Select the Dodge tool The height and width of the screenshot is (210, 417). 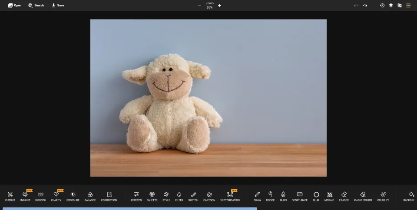coord(271,197)
